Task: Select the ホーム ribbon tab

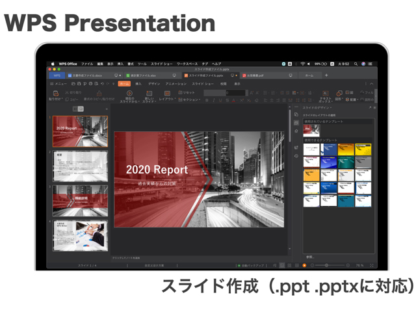Action: [124, 84]
